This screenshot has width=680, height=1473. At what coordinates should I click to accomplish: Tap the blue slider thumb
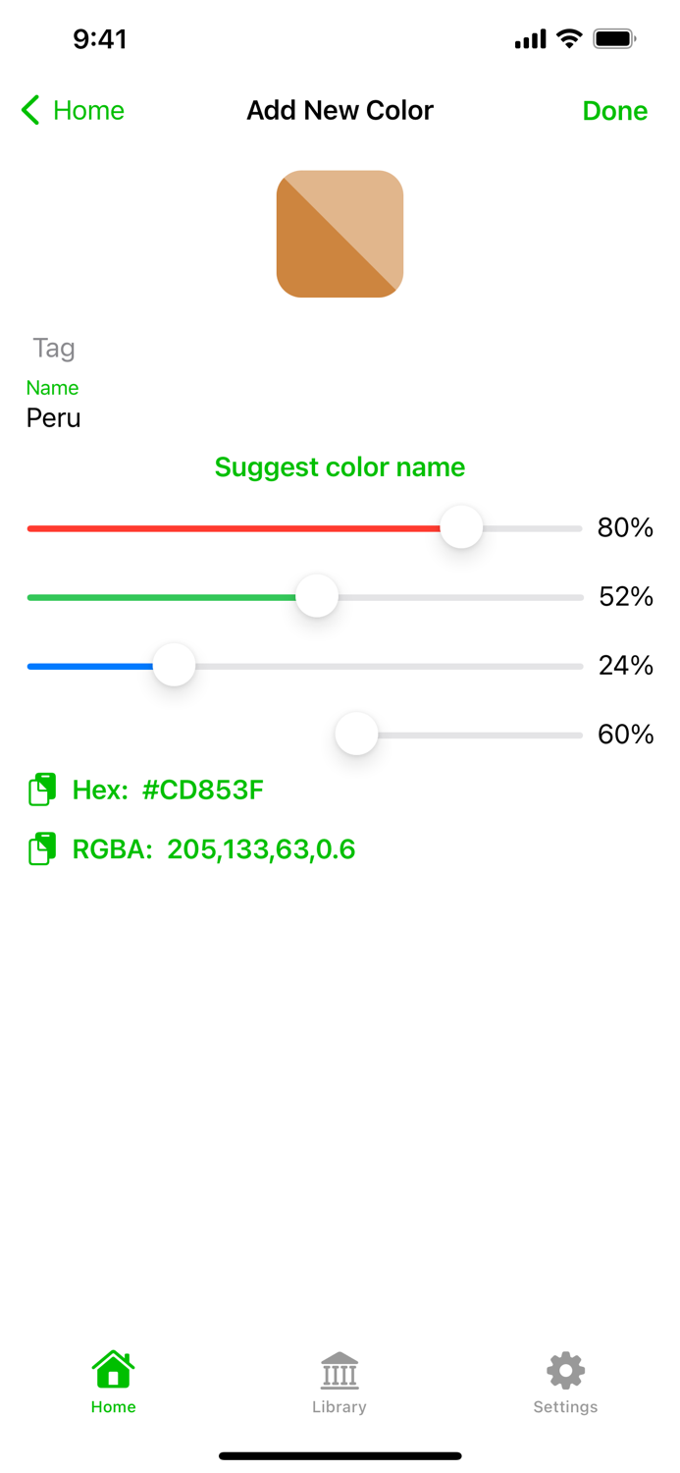174,665
